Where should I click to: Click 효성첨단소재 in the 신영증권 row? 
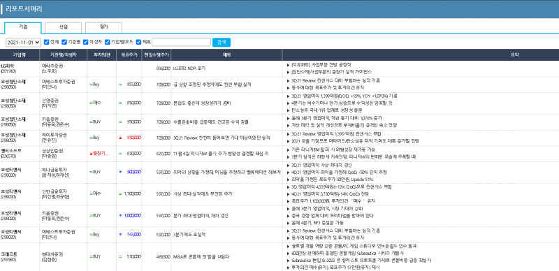pyautogui.click(x=13, y=101)
